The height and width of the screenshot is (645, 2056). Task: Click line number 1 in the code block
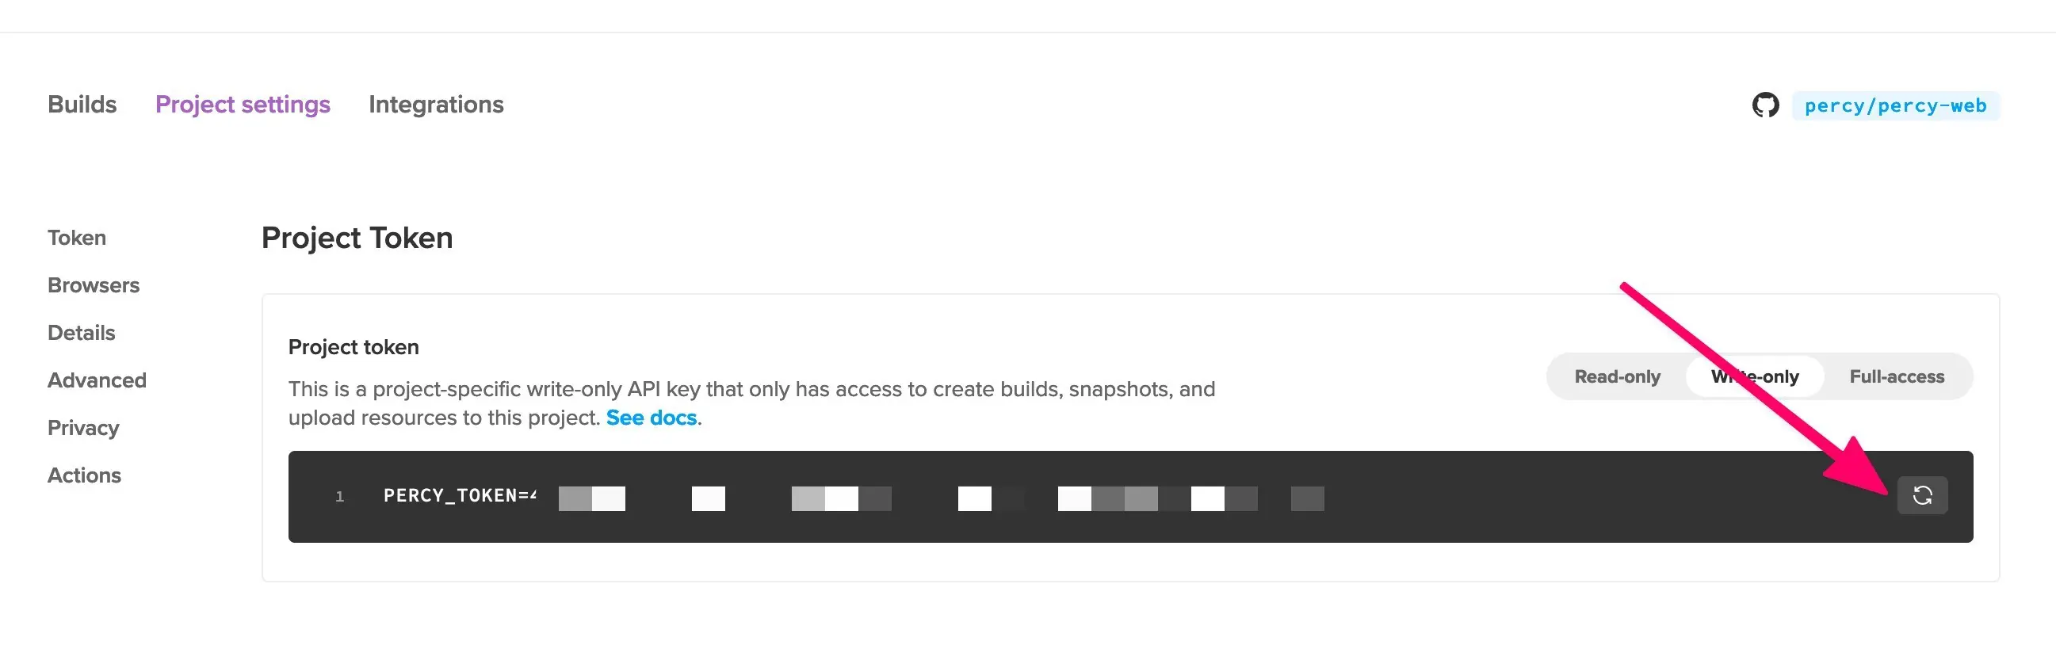point(339,497)
